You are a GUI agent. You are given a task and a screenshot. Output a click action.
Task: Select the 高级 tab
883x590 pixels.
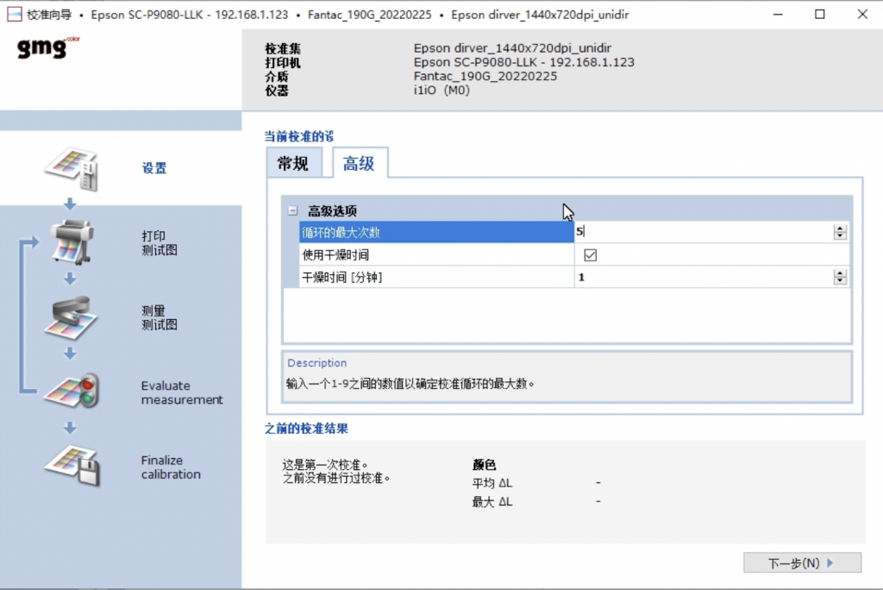359,164
